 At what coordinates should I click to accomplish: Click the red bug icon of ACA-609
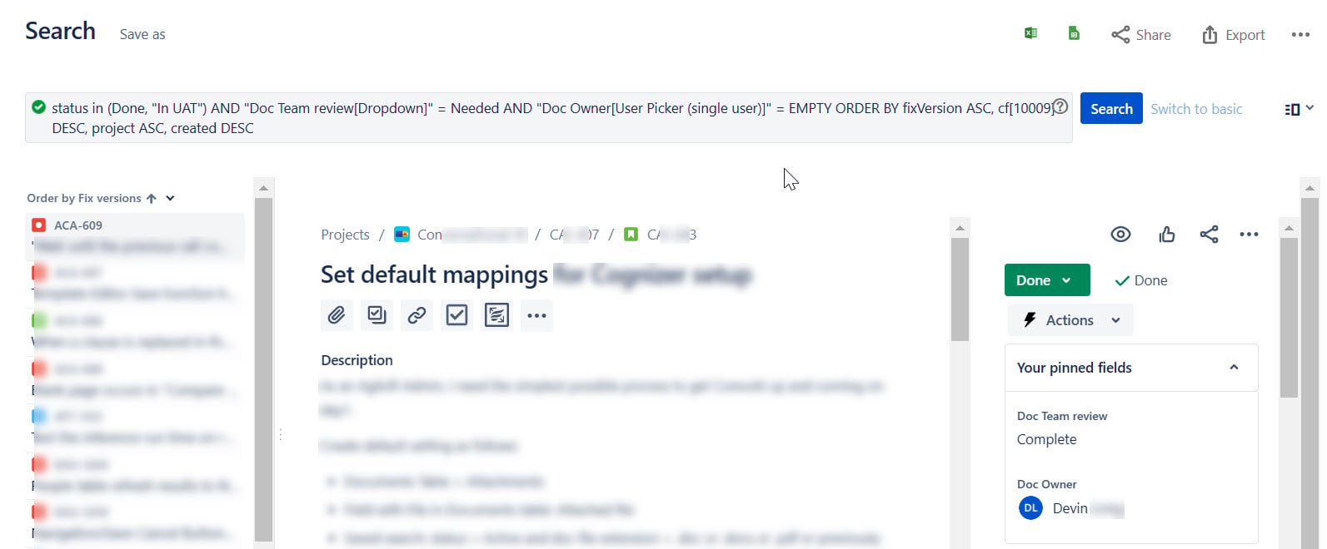click(x=38, y=225)
